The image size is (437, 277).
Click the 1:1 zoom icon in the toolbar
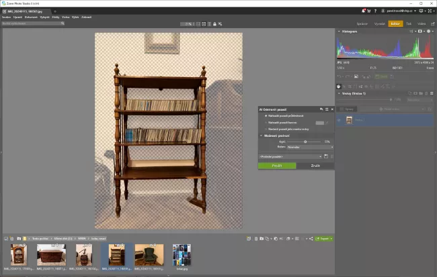pos(209,24)
